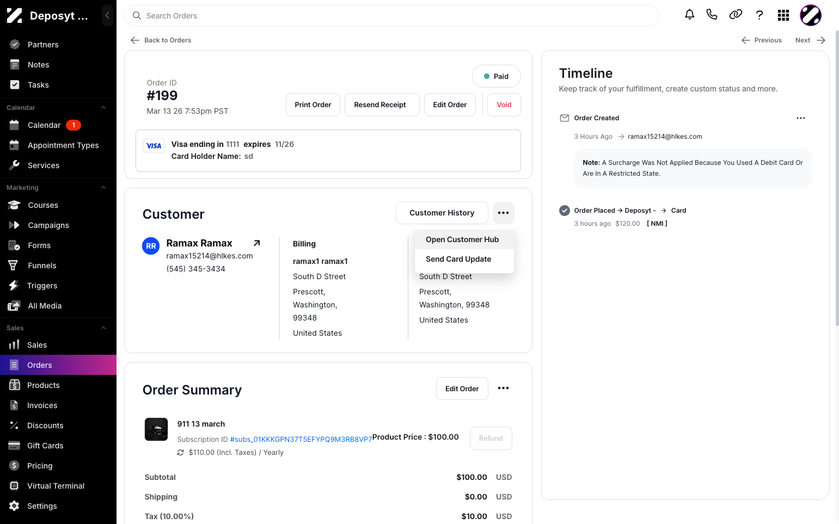This screenshot has height=524, width=839.
Task: Click the page vertical scrollbar
Action: click(836, 180)
